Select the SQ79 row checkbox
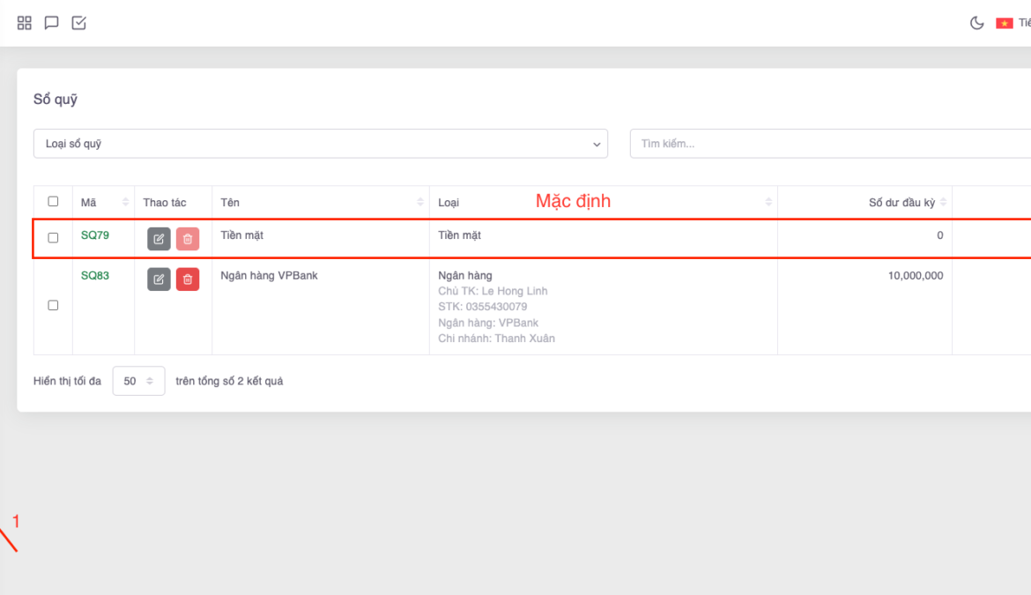This screenshot has height=595, width=1031. point(53,238)
